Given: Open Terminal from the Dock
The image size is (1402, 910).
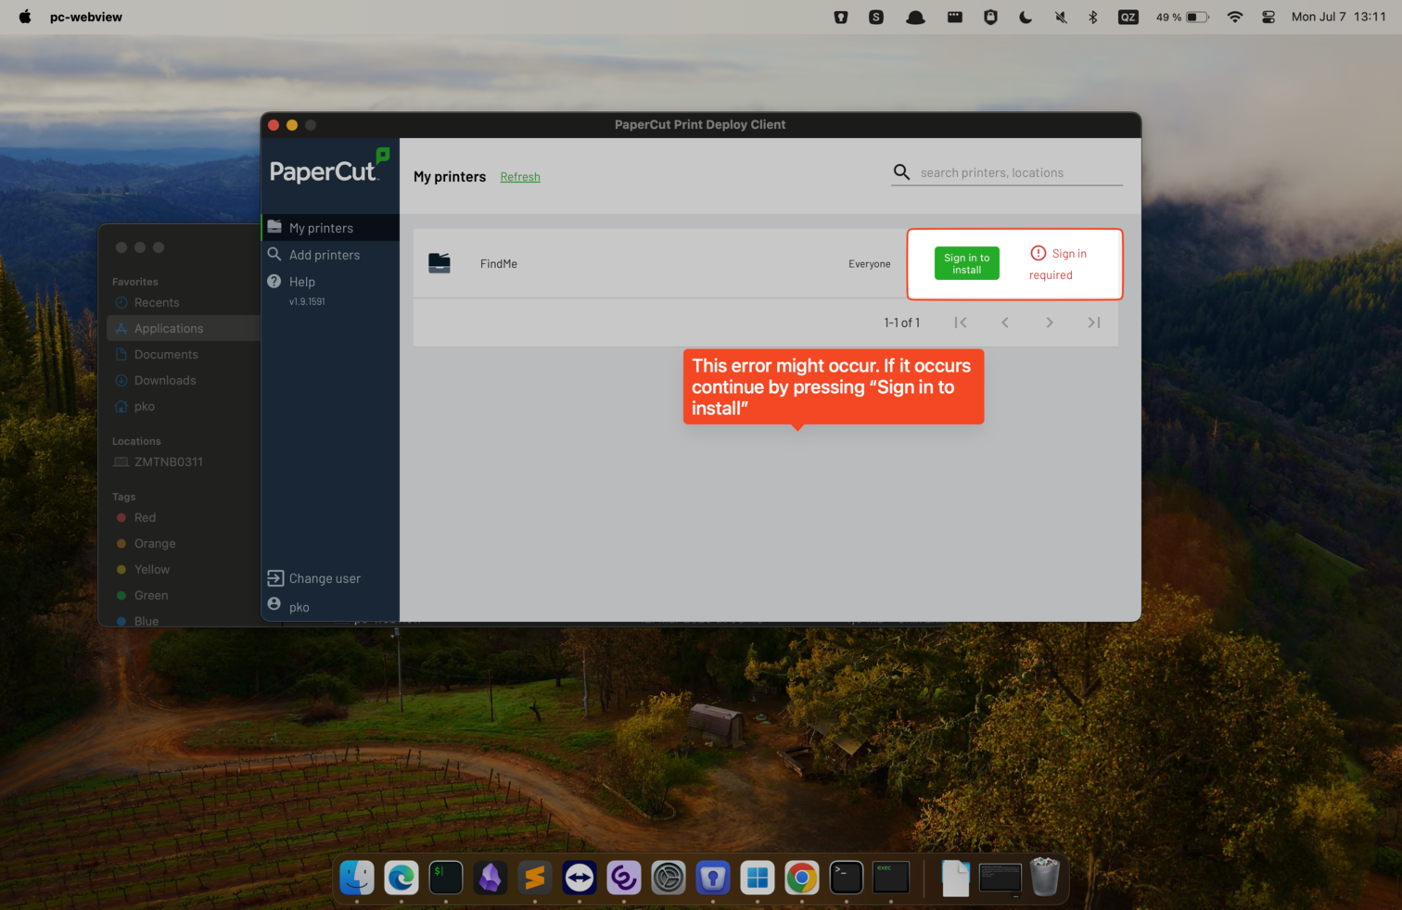Looking at the screenshot, I should click(847, 878).
